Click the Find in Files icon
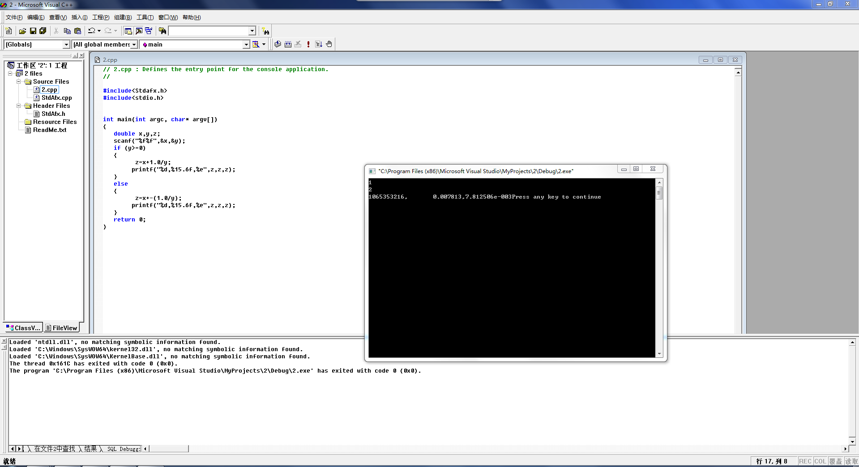The image size is (859, 467). coord(162,31)
